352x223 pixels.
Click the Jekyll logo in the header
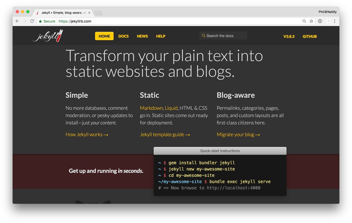48,36
